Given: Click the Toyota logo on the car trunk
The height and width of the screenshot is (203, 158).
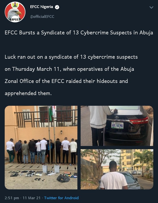Looking at the screenshot, I should pos(117,117).
